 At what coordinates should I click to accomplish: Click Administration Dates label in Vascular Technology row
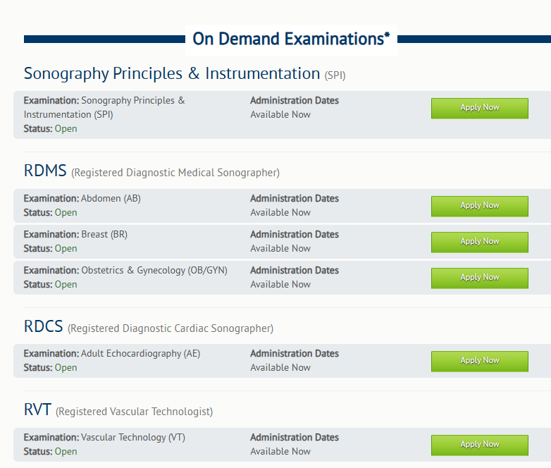(x=295, y=438)
